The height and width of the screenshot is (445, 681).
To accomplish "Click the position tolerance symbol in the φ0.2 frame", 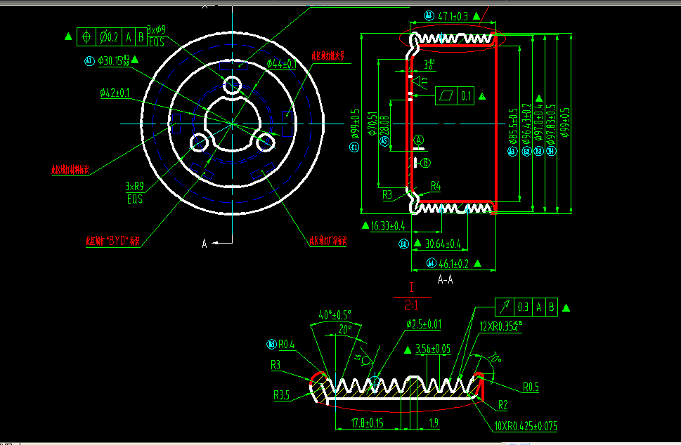I will (x=86, y=36).
